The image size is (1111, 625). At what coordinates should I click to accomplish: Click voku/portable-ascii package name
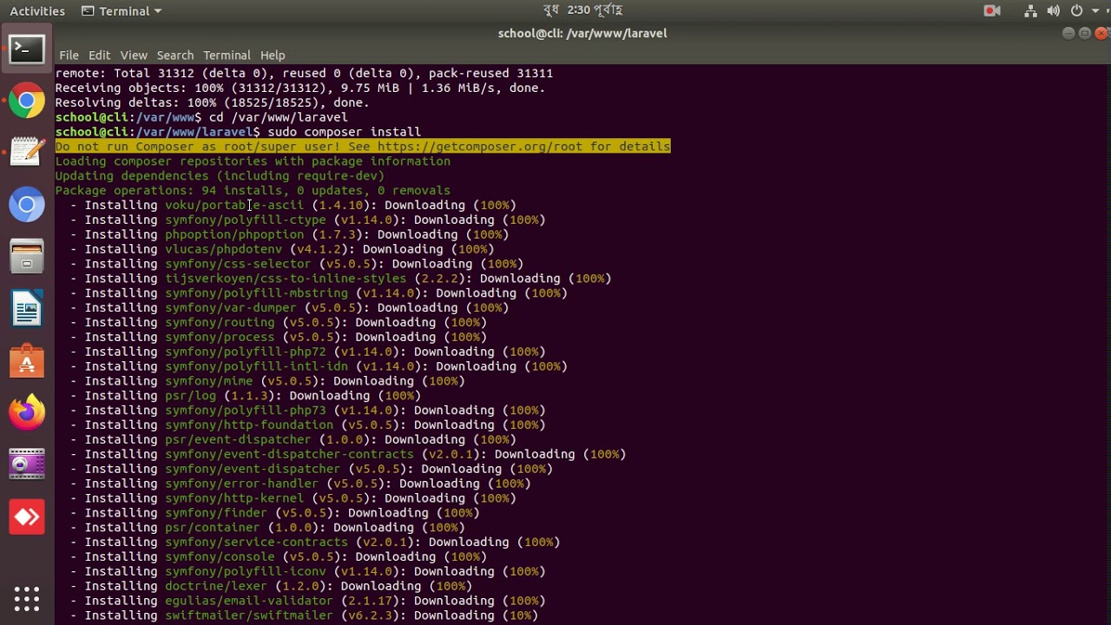click(234, 205)
